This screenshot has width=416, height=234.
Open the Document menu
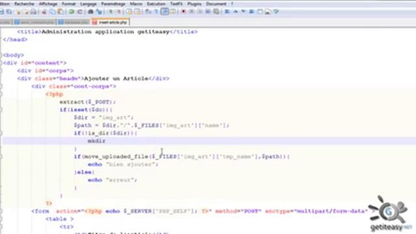click(x=216, y=4)
